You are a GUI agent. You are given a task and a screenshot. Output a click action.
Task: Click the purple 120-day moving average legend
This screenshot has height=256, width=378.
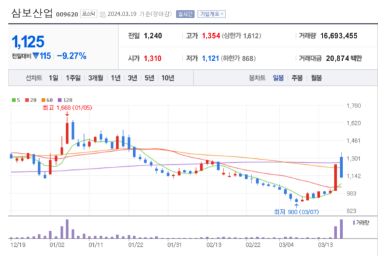pyautogui.click(x=65, y=100)
